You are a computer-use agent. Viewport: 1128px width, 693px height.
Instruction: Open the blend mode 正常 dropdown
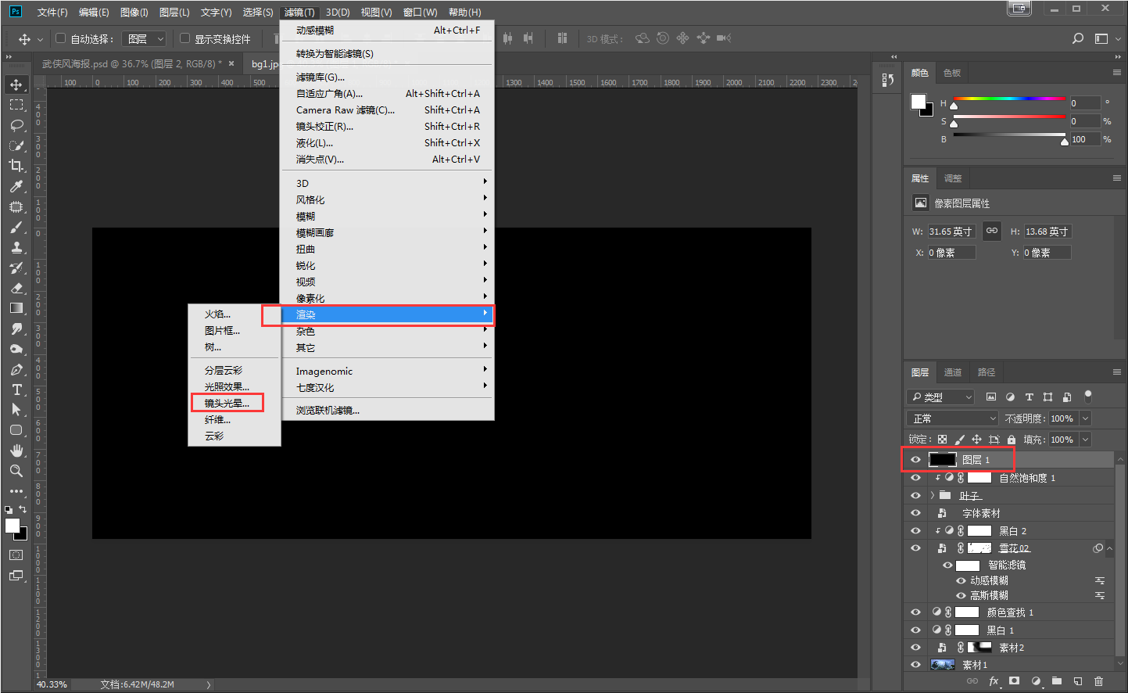951,418
